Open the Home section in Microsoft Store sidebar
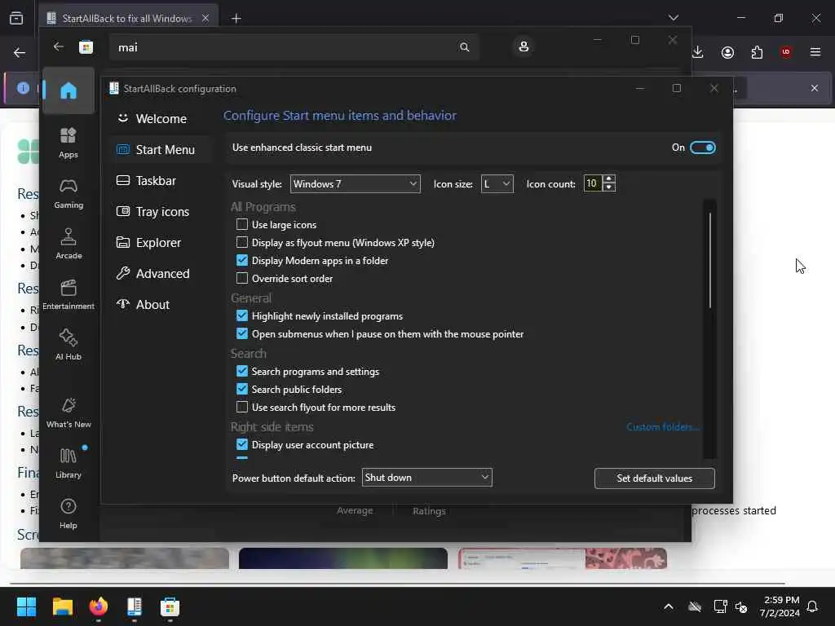The image size is (835, 626). 68,90
